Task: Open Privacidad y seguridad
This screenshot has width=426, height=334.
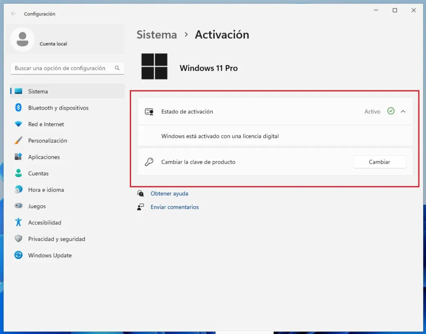Action: [x=57, y=239]
